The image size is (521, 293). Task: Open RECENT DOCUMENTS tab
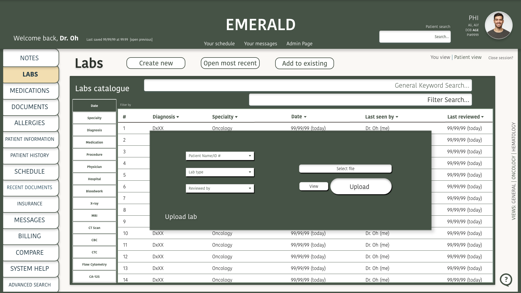click(x=31, y=187)
